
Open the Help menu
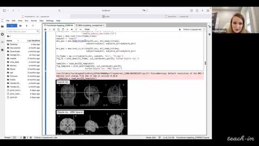pyautogui.click(x=58, y=21)
